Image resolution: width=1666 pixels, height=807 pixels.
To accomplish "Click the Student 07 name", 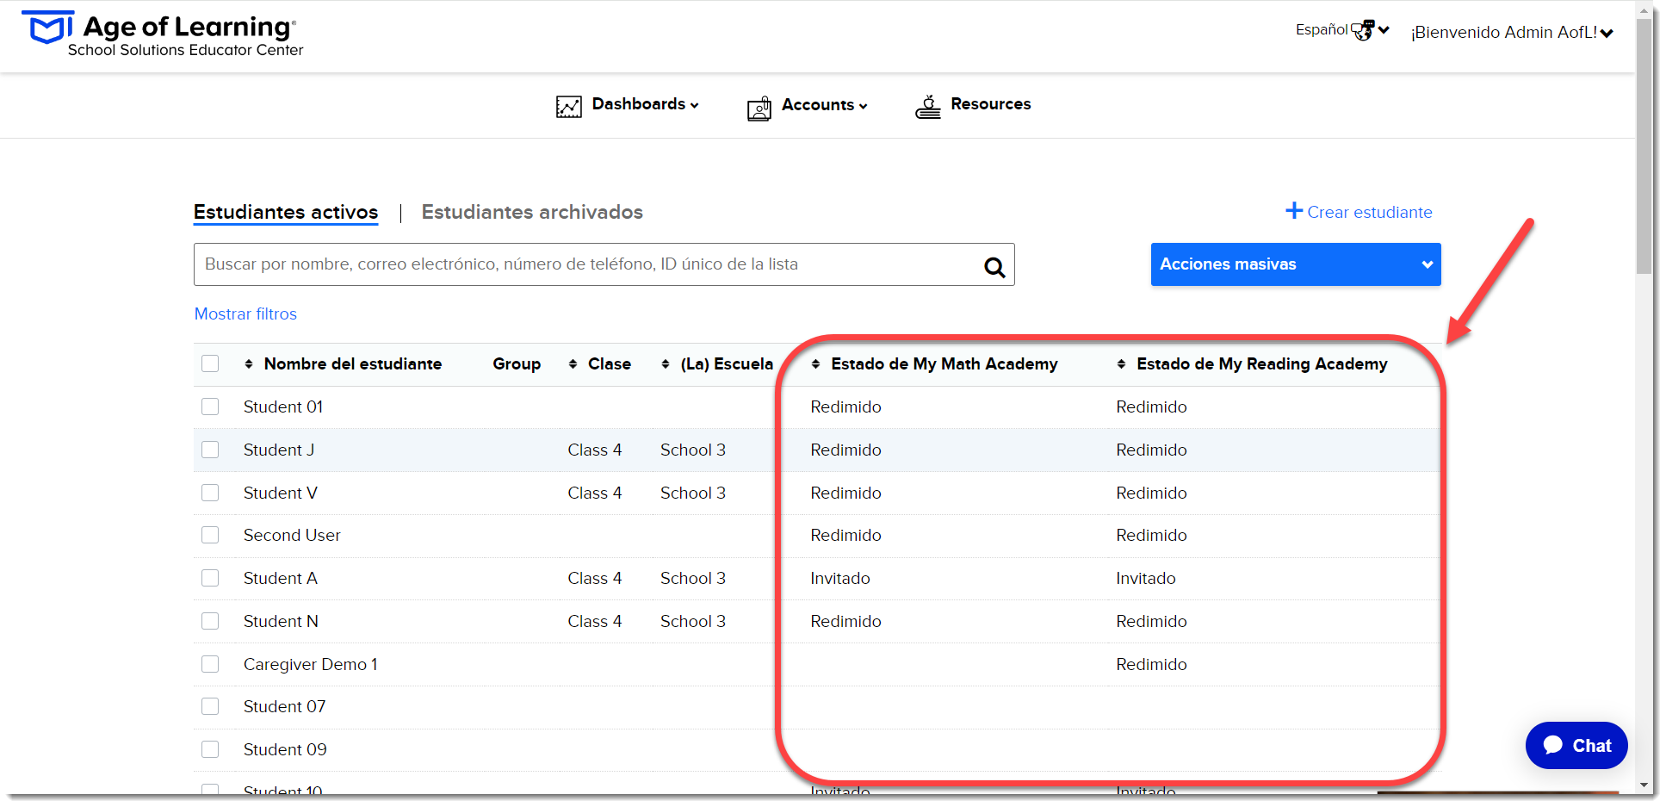I will (285, 706).
